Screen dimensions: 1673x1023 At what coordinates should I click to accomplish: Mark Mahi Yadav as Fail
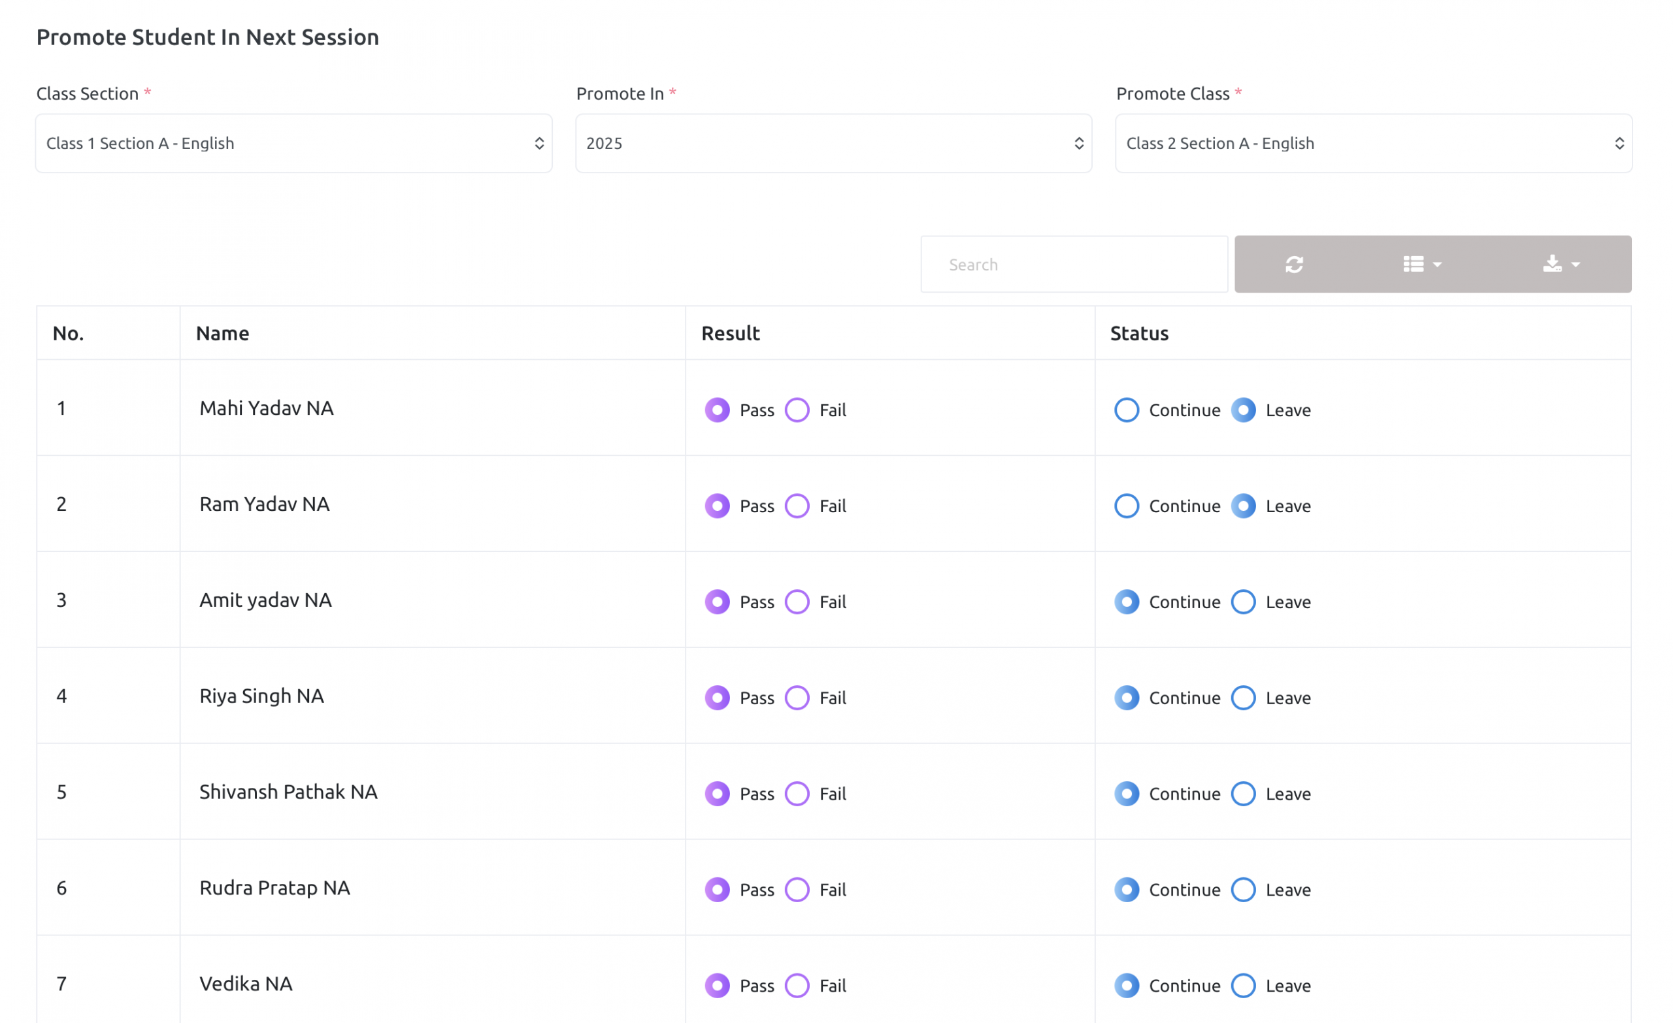pos(797,410)
